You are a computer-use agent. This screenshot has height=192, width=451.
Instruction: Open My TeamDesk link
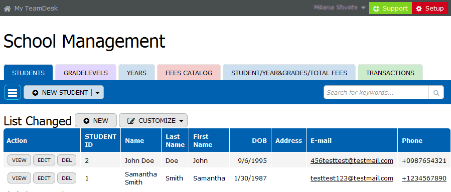click(x=36, y=9)
